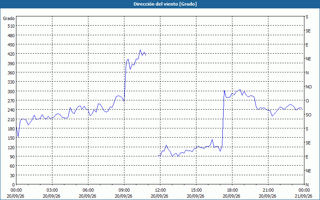Click the O compass direction label
This screenshot has width=320, height=200.
pyautogui.click(x=307, y=101)
